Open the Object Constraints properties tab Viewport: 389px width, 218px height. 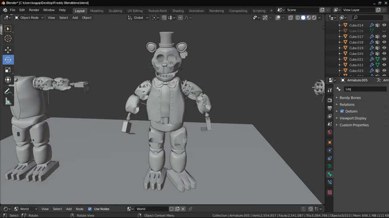click(x=330, y=159)
